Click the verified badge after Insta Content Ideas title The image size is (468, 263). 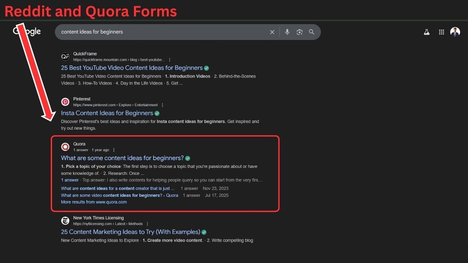157,113
